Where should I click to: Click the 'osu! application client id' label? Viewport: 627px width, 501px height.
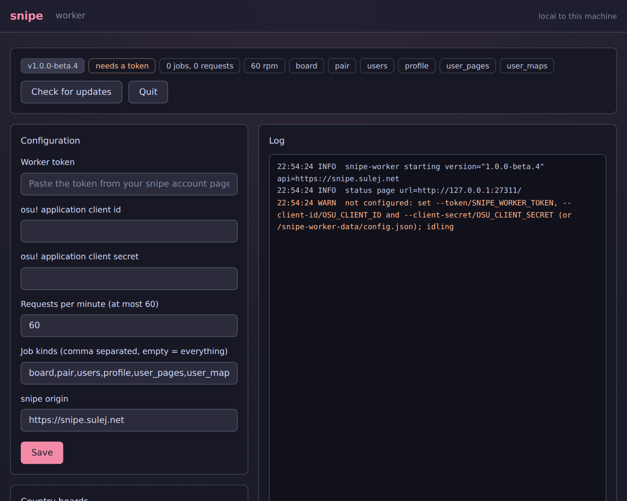tap(71, 210)
